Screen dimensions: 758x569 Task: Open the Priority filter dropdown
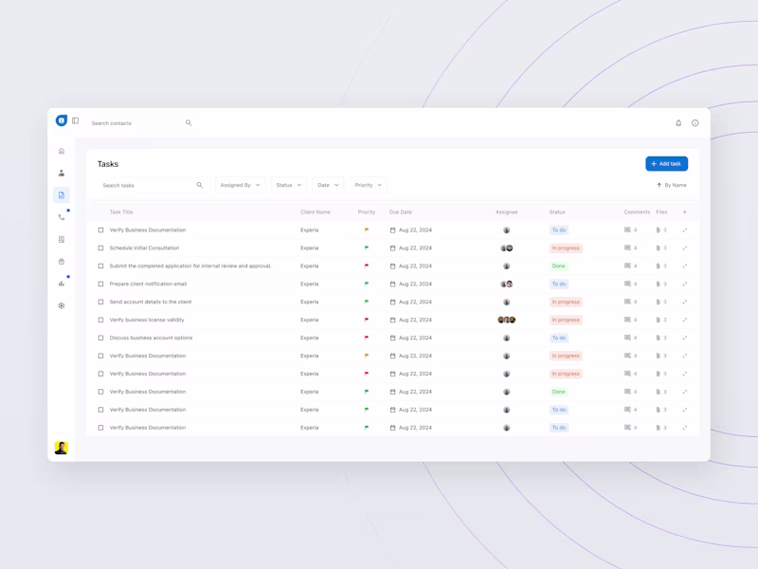[369, 185]
